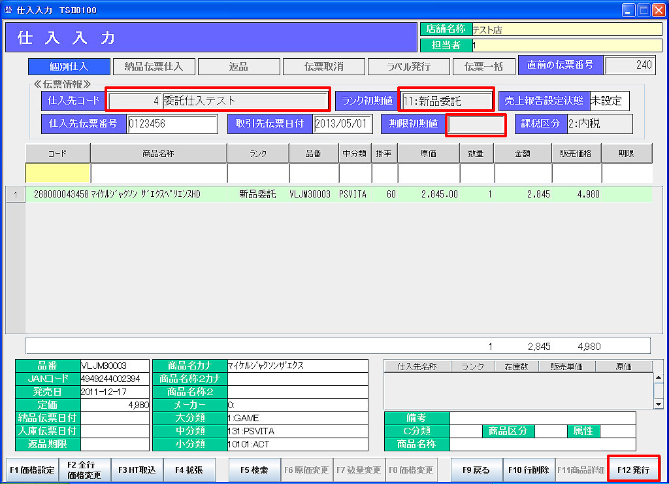Click the F4 拡張 button

(x=189, y=470)
